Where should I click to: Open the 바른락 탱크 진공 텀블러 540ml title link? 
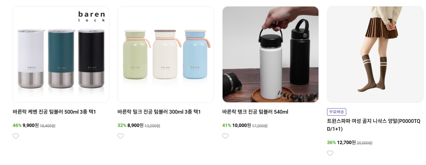point(255,112)
